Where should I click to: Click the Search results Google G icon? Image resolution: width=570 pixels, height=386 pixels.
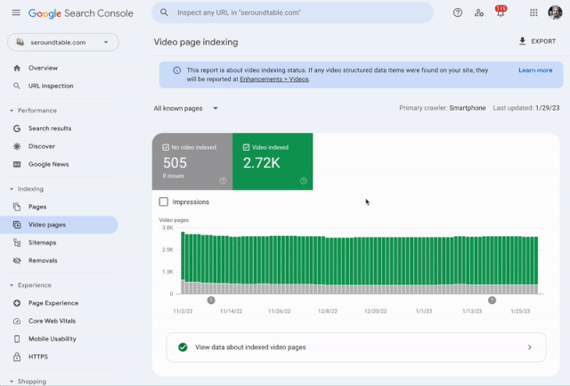point(17,128)
